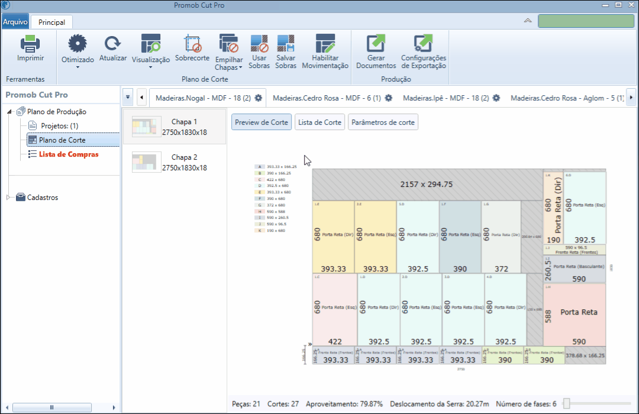Open the Otimizado saw blade tool
This screenshot has height=414, width=639.
click(x=78, y=43)
